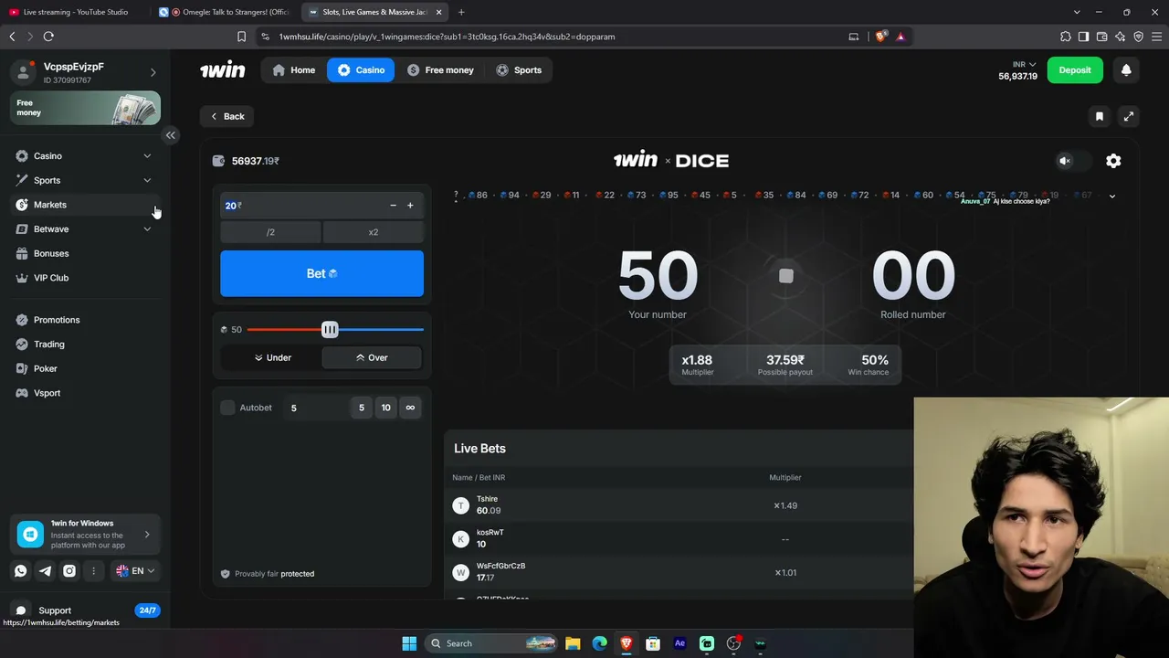Launch Microsoft Edge from taskbar
This screenshot has height=658, width=1169.
[x=599, y=643]
